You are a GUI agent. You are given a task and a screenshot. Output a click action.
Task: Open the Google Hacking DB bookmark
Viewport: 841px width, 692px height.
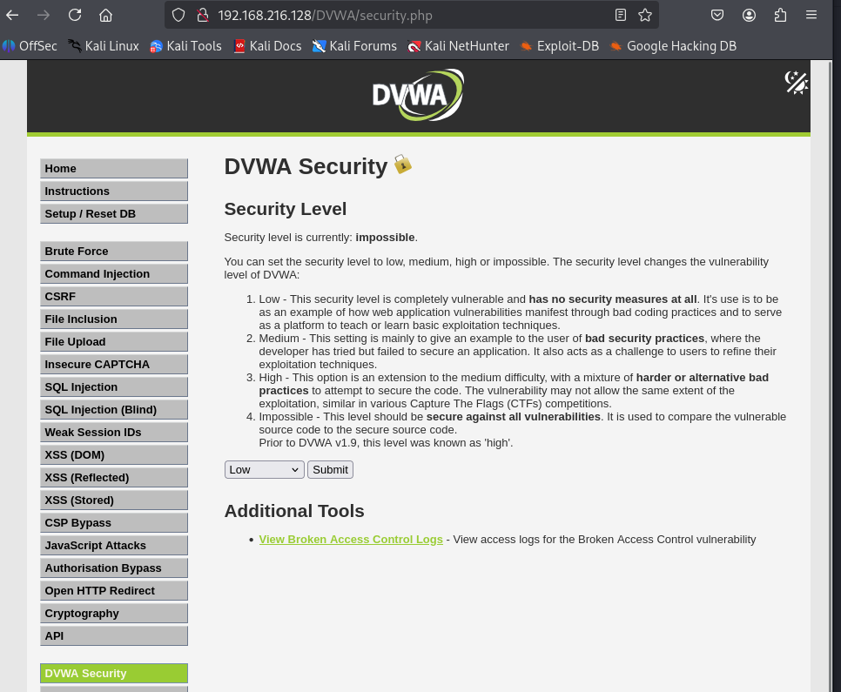pyautogui.click(x=673, y=46)
